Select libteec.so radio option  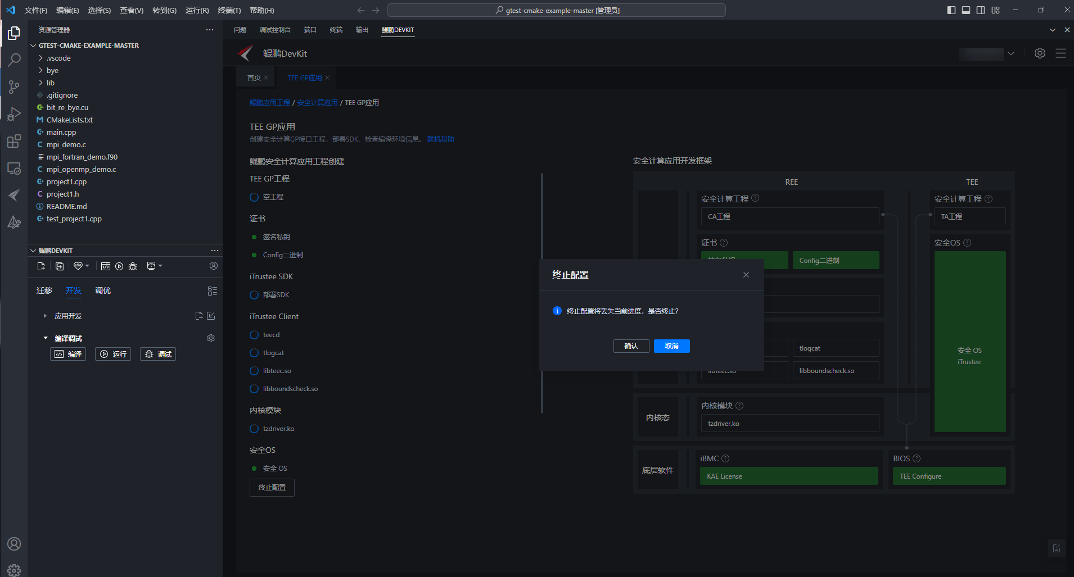pyautogui.click(x=254, y=371)
